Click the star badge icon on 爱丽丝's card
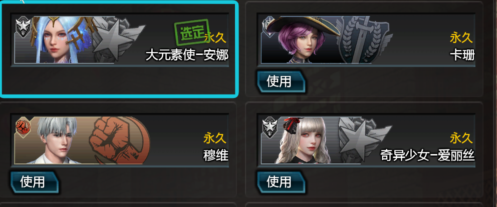The image size is (497, 207). pyautogui.click(x=270, y=126)
